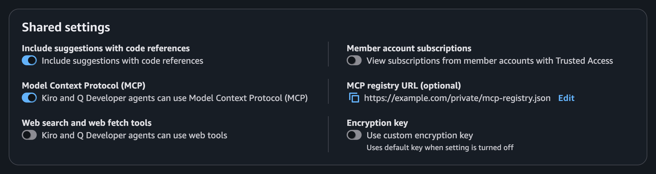Screen dimensions: 656x174
Task: Click the 'Member account subscriptions' heading
Action: (409, 48)
